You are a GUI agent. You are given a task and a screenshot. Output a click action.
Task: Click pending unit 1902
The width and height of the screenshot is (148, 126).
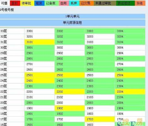click(x=70, y=108)
